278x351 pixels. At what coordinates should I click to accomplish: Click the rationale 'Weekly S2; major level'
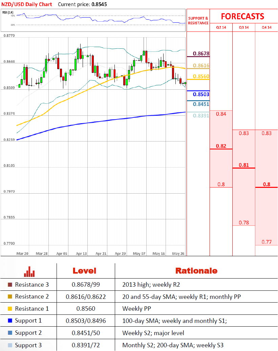coord(153,333)
